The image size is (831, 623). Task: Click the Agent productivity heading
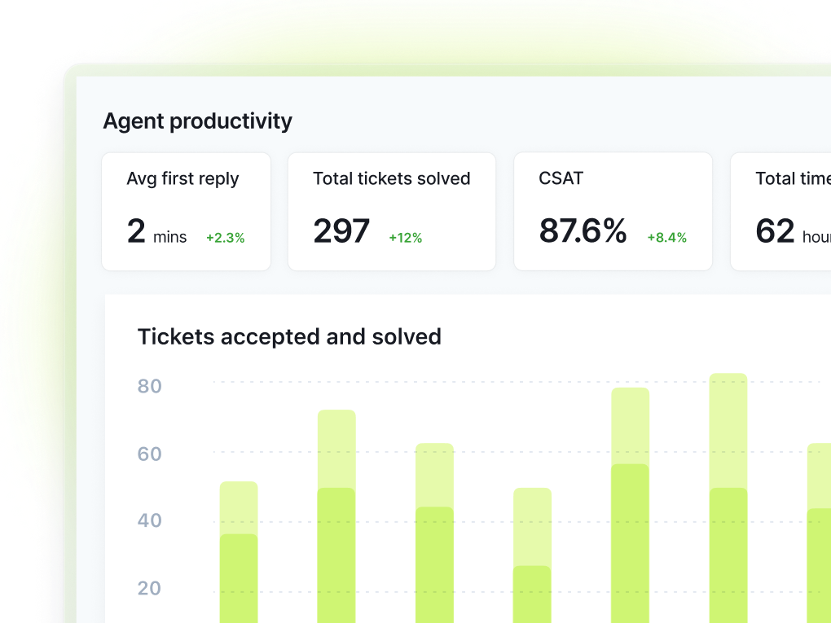[197, 121]
